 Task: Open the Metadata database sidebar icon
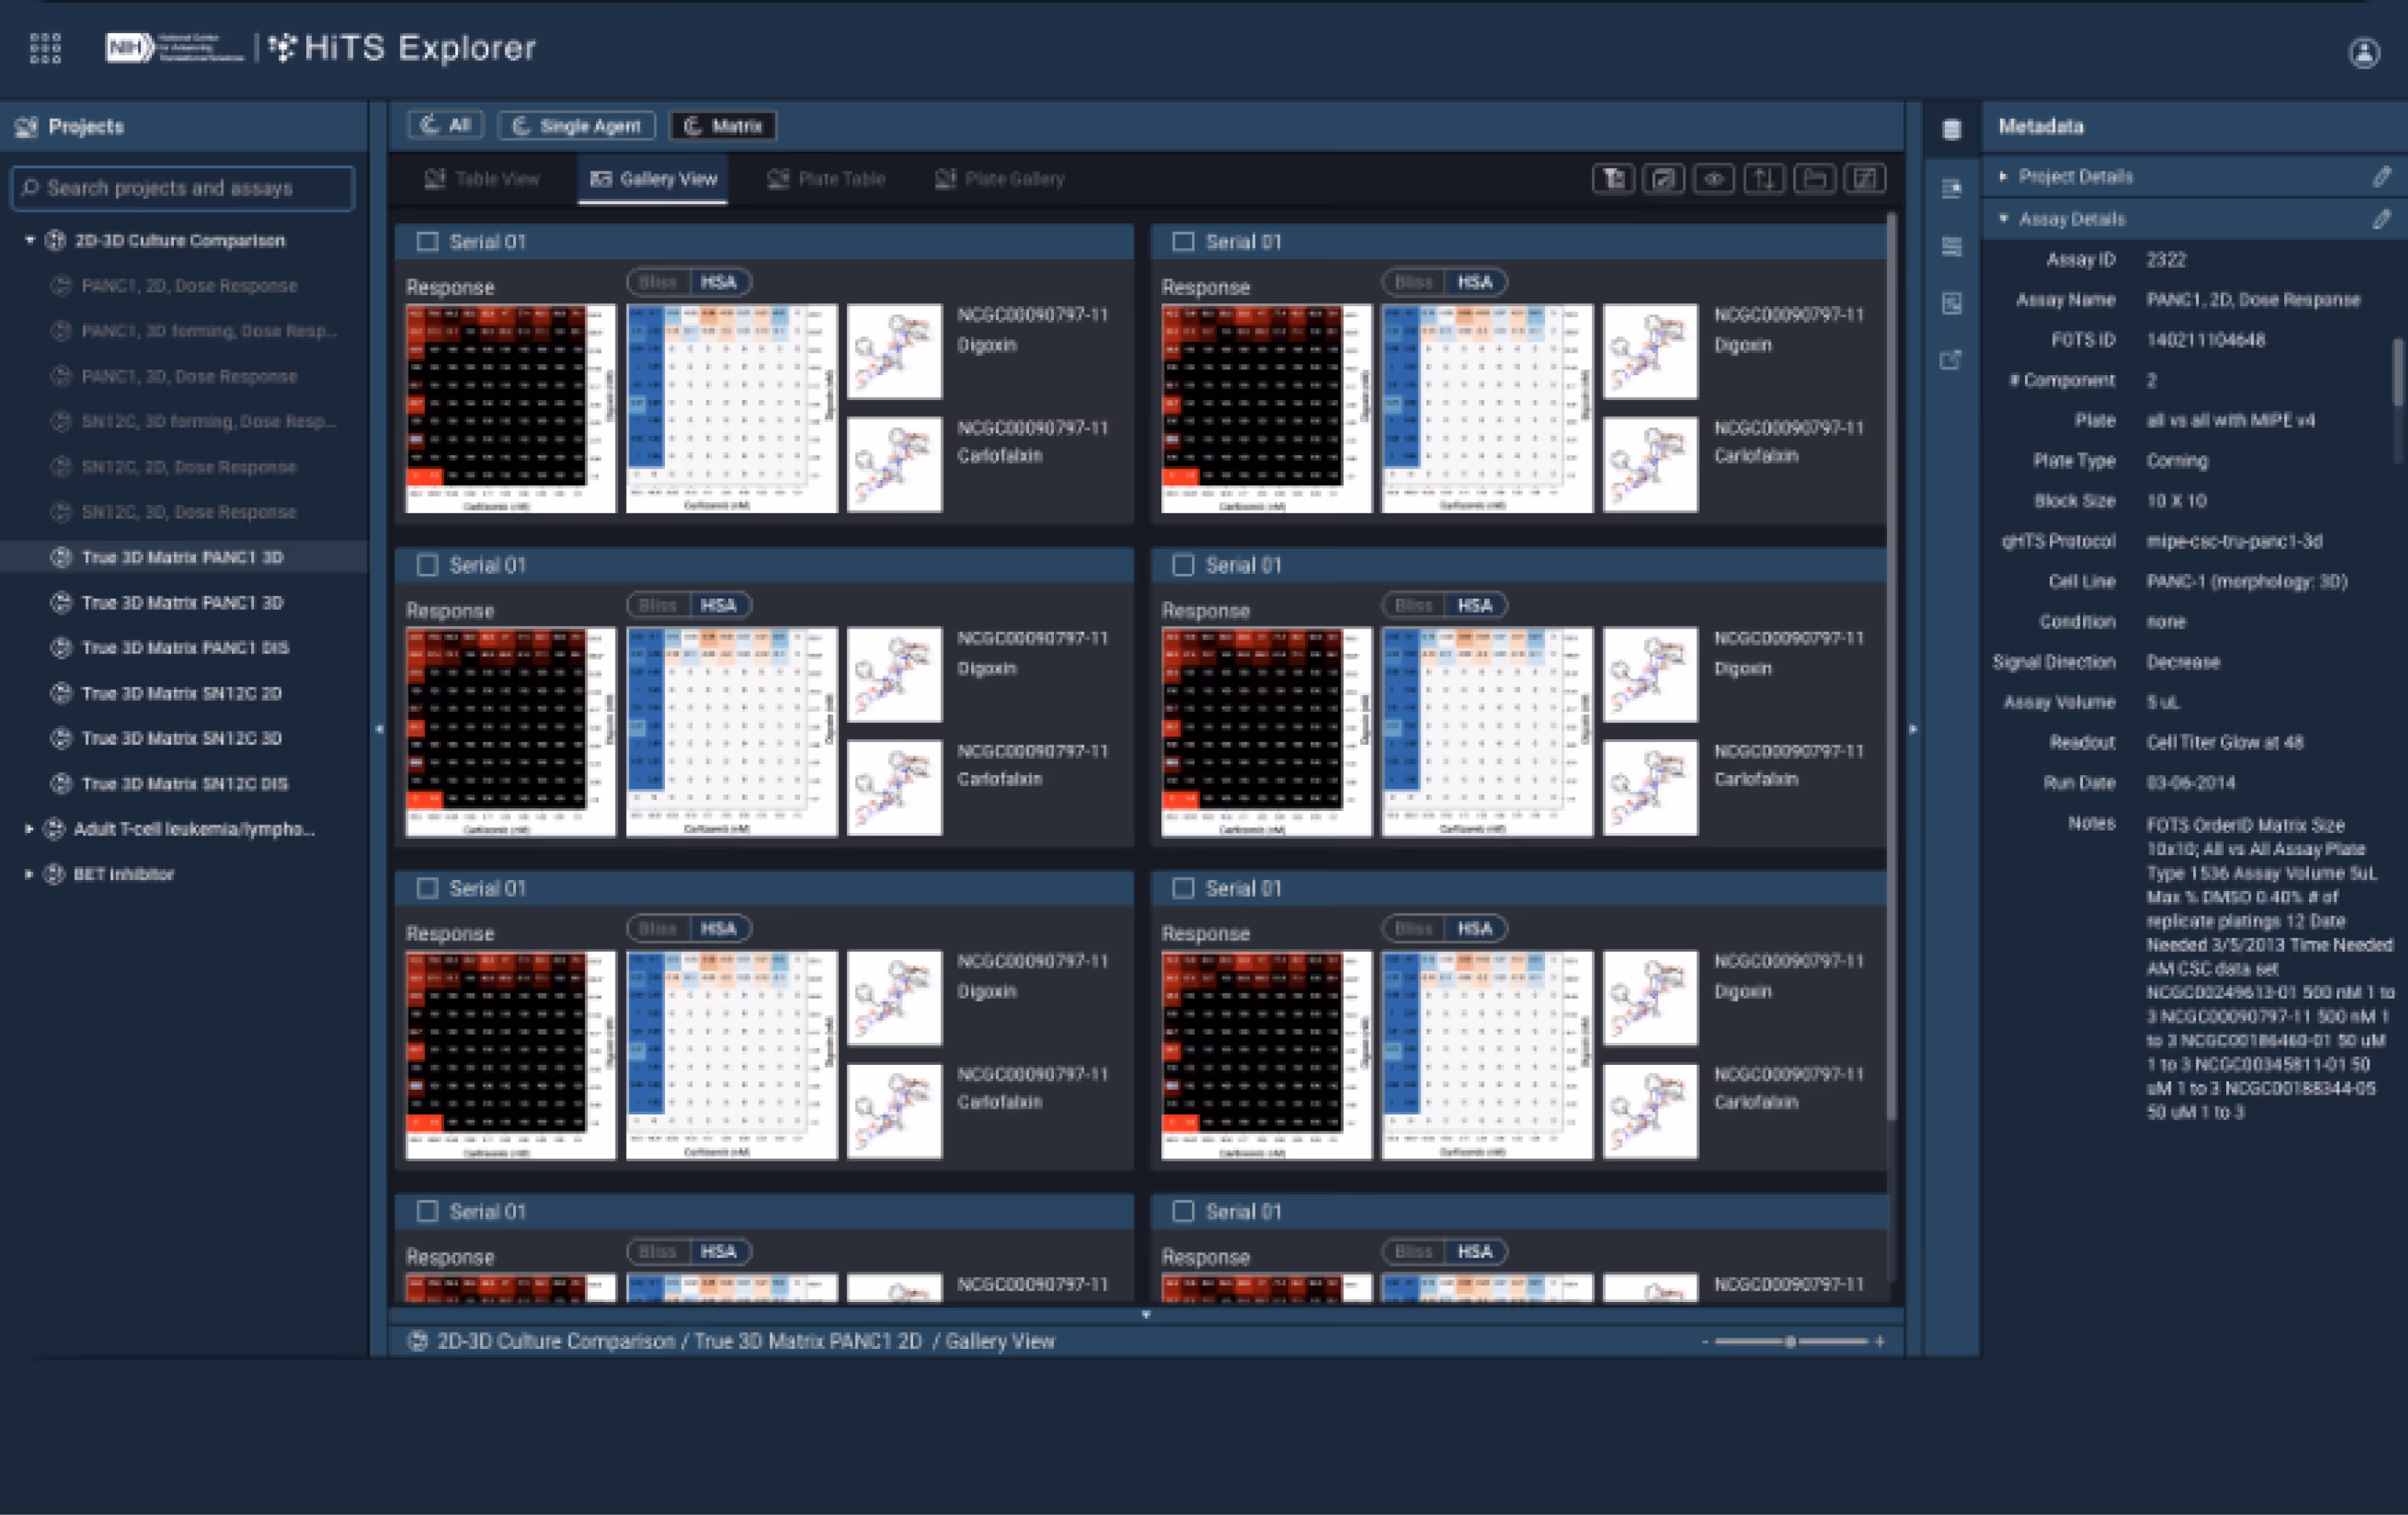[x=1951, y=129]
